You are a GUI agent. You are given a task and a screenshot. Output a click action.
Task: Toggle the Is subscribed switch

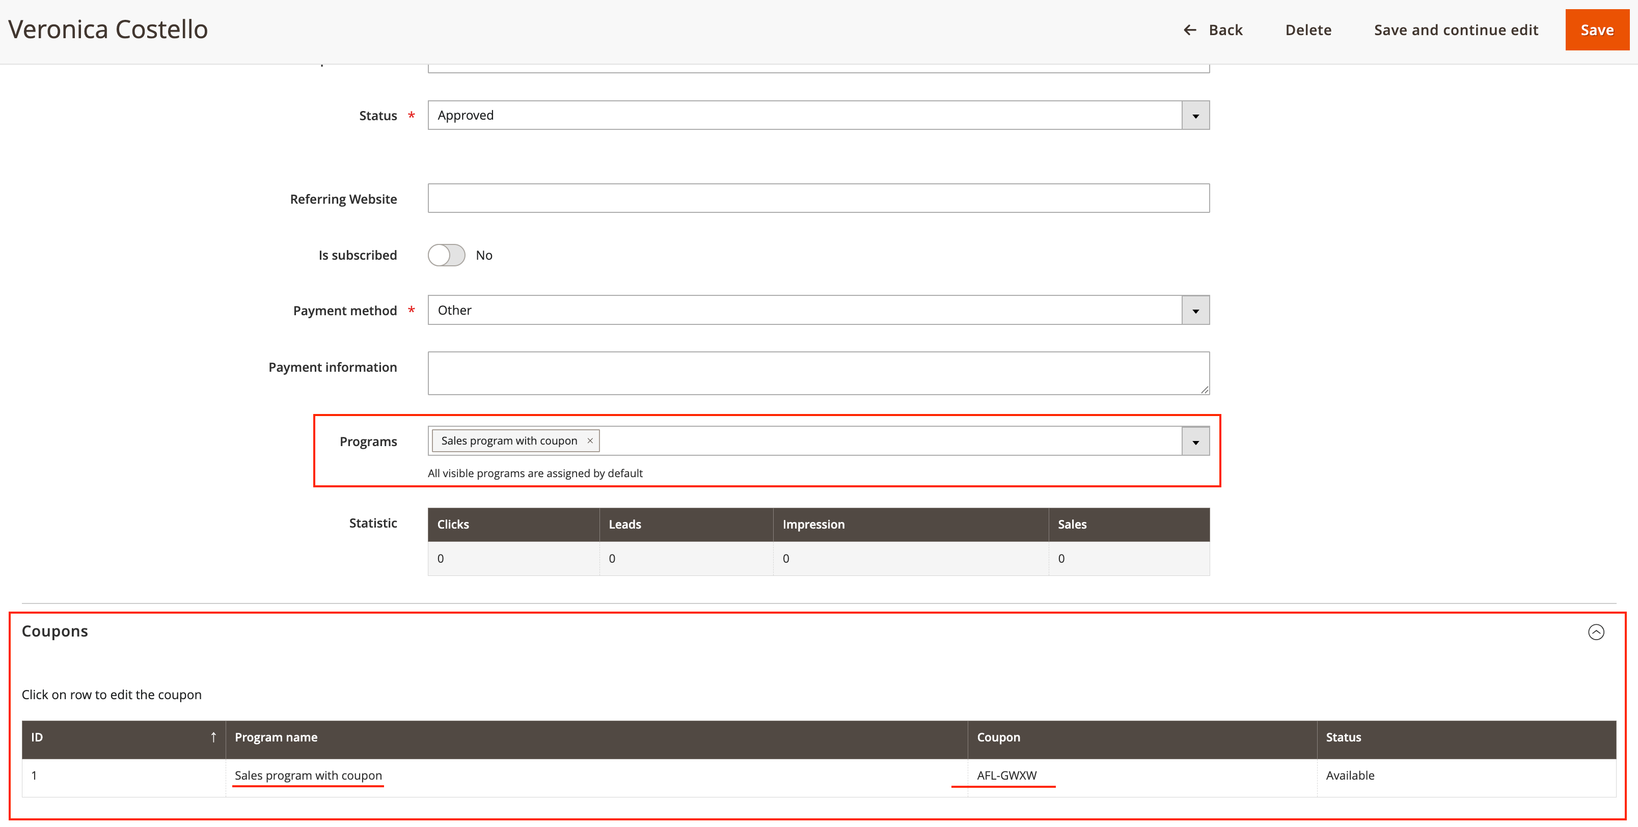coord(446,255)
